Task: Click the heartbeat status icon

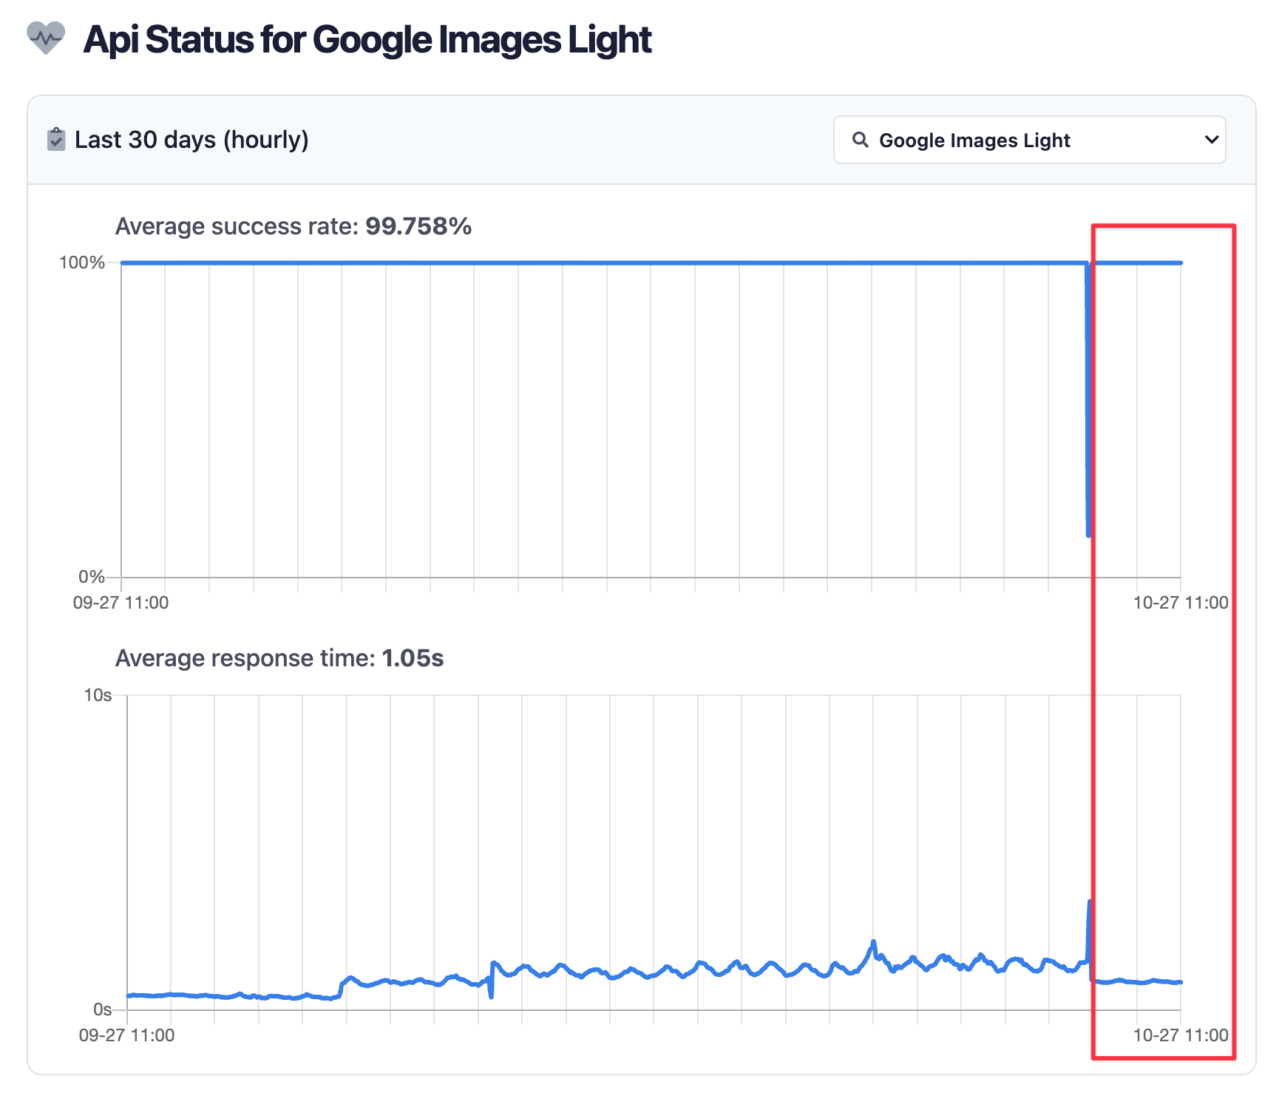Action: tap(46, 38)
